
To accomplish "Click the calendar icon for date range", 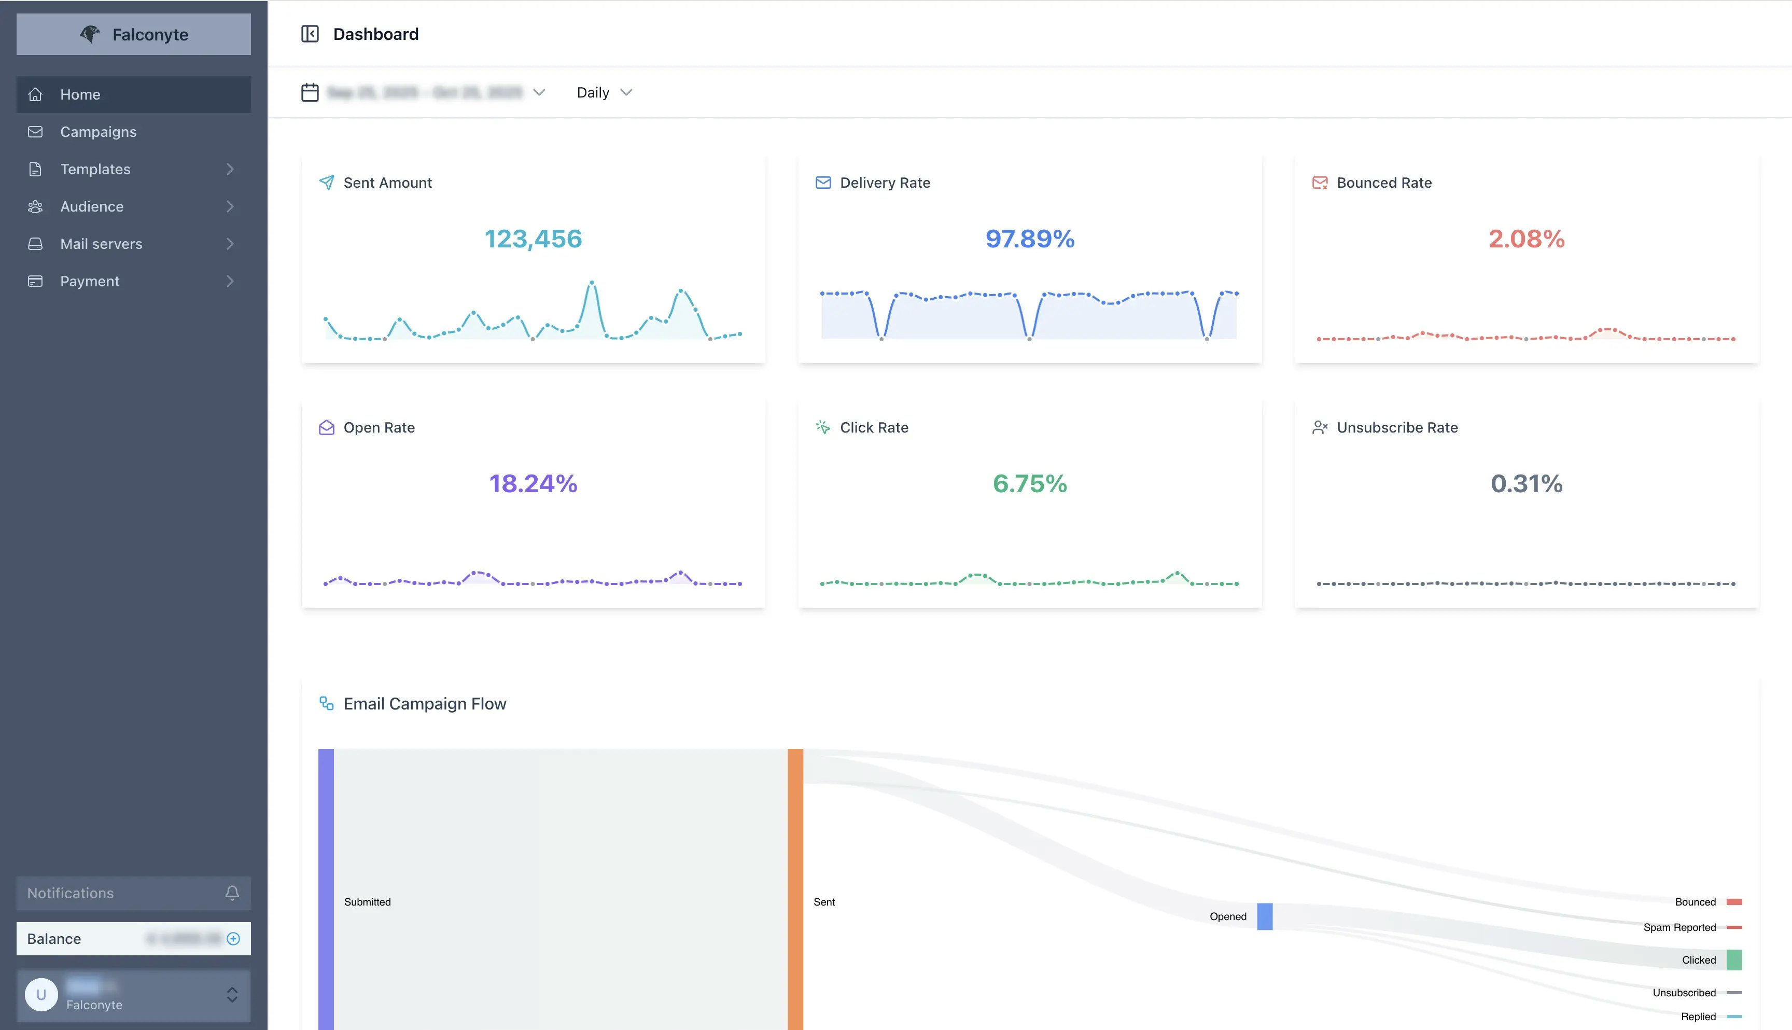I will 310,93.
